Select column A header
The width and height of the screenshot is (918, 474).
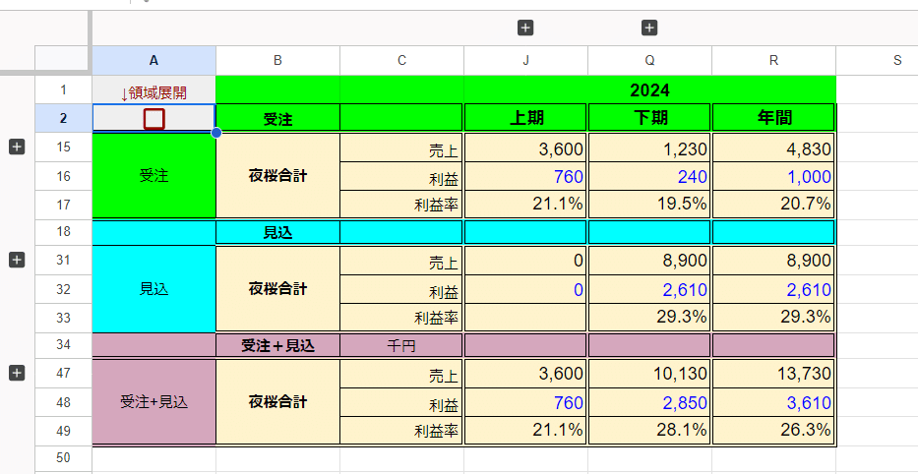click(x=153, y=60)
